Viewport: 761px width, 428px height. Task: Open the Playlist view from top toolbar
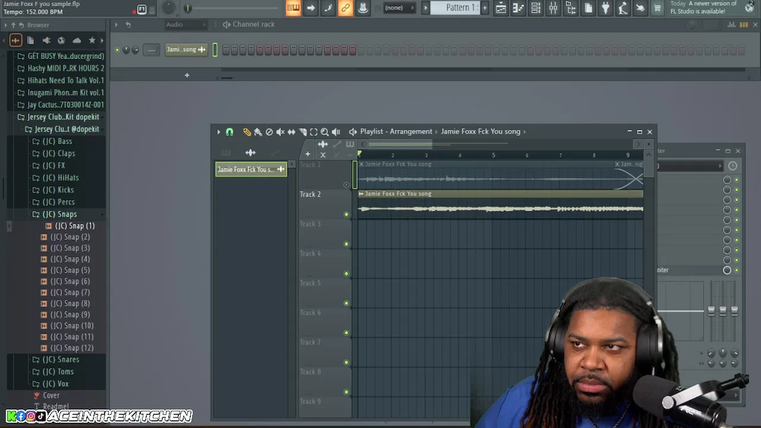(x=501, y=8)
